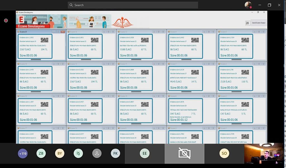Click the QR code in M145 İLACI panel

(195, 72)
